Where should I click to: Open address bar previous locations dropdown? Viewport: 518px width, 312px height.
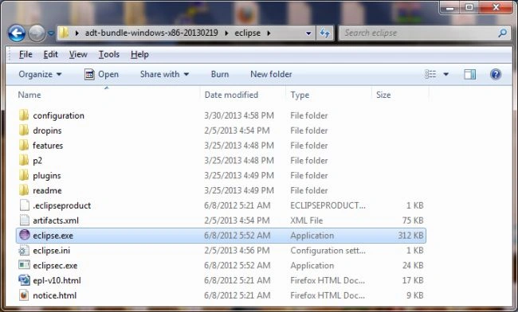pos(308,33)
